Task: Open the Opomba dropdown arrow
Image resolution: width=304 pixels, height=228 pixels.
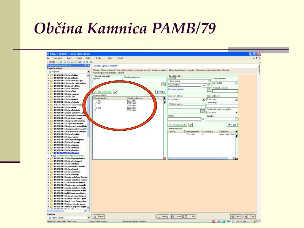Action: click(237, 119)
